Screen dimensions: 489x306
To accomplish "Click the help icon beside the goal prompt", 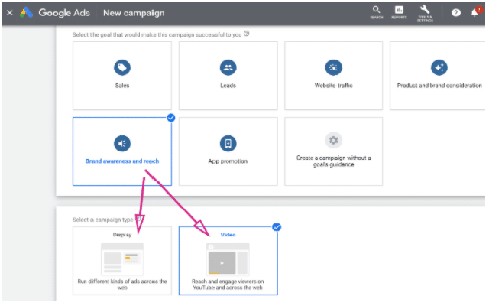I will [246, 34].
